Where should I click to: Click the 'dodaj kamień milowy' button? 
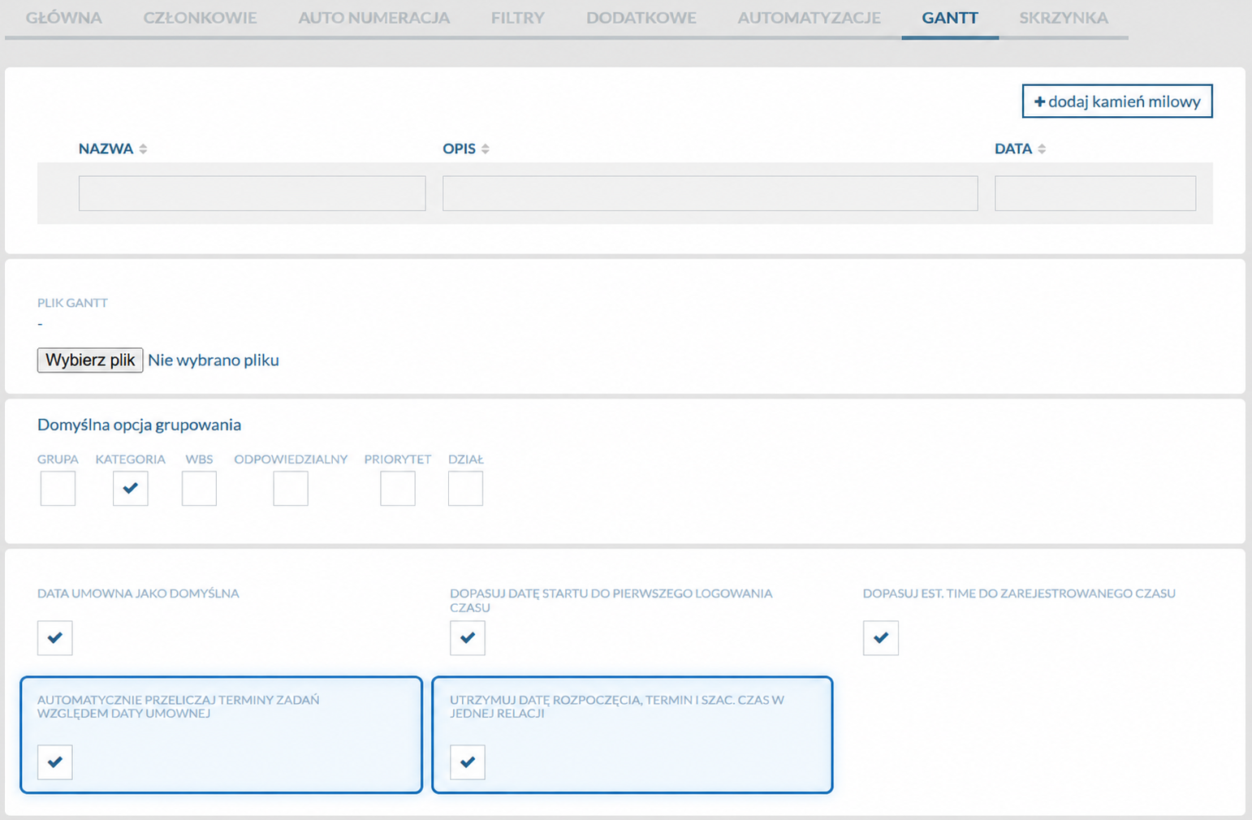(1117, 101)
